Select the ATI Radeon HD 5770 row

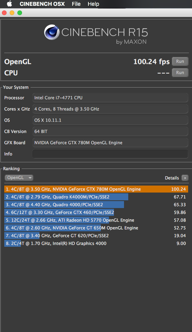(96, 220)
